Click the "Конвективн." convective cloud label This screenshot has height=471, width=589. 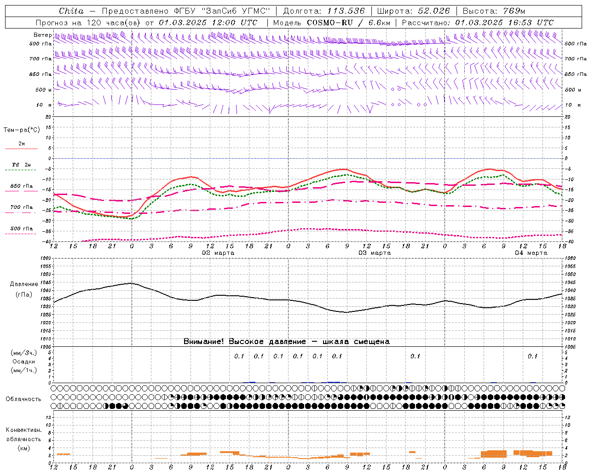pos(23,430)
